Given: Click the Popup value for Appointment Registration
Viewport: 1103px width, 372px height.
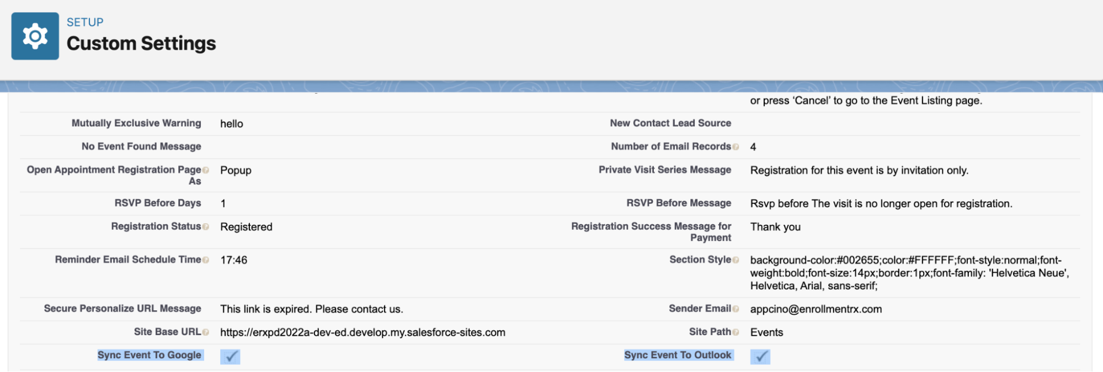Looking at the screenshot, I should point(236,170).
